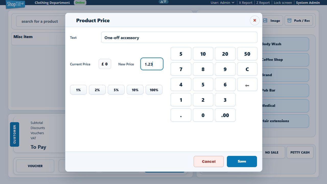Tap the quick amount 20 key

click(225, 54)
